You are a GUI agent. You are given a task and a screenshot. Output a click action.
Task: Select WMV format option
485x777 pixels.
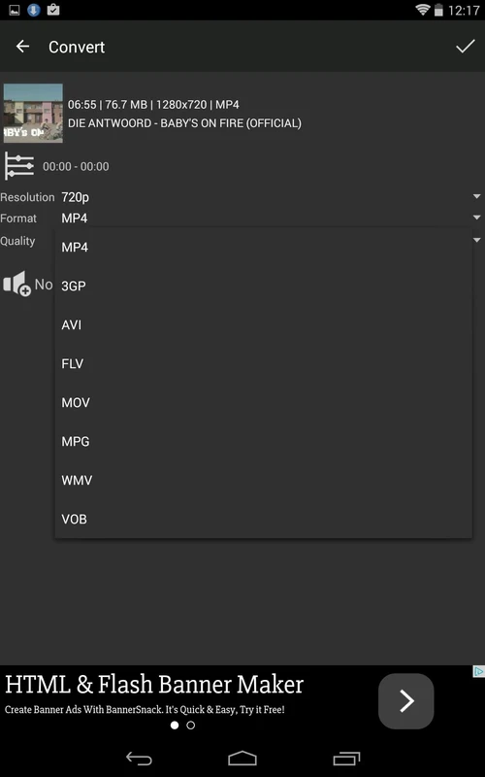(x=263, y=480)
